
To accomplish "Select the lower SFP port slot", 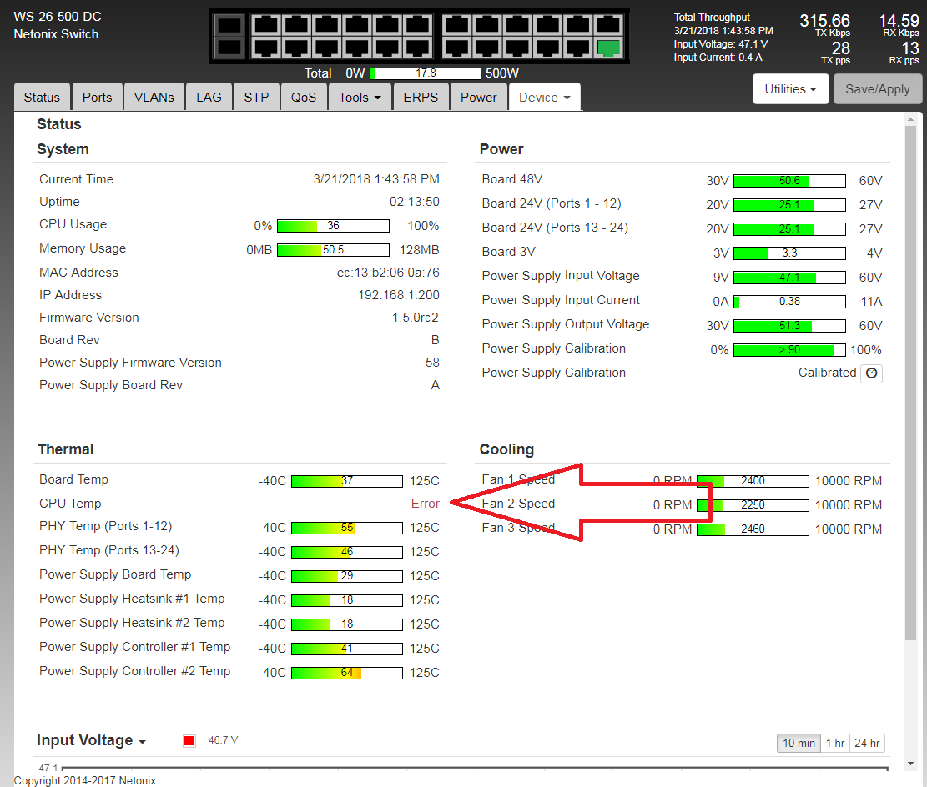I will click(x=230, y=48).
